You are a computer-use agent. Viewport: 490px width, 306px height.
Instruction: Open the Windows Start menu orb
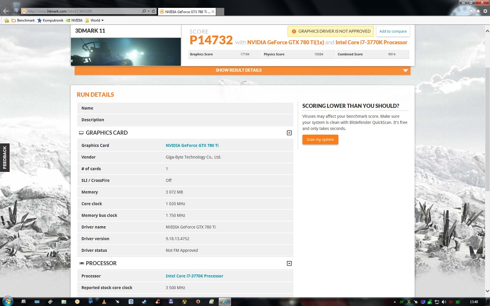click(x=8, y=301)
